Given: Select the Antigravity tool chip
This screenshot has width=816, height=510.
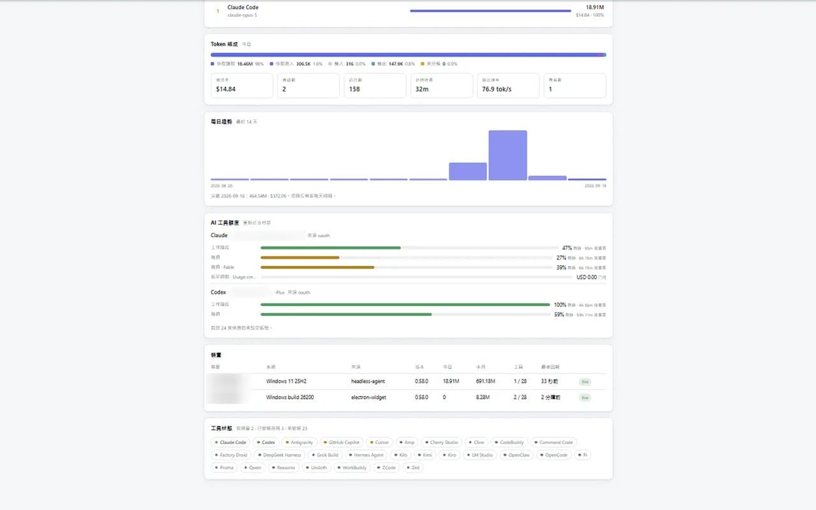Looking at the screenshot, I should (299, 442).
